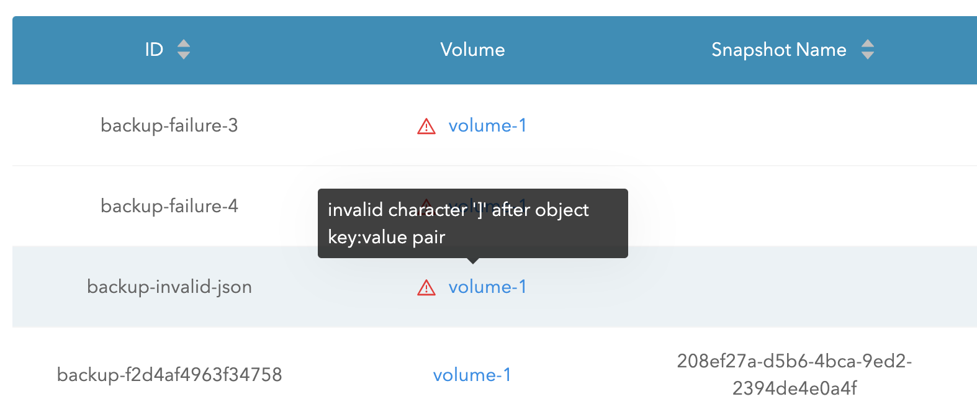The image size is (977, 417).
Task: Click the invalid character JSON error tooltip
Action: point(472,223)
